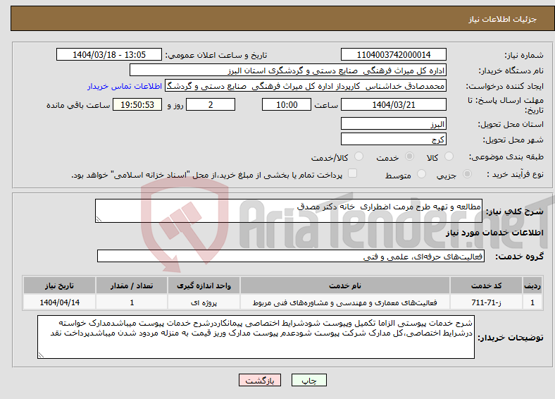Click the delivery province field البرز
The height and width of the screenshot is (399, 555).
click(393, 123)
